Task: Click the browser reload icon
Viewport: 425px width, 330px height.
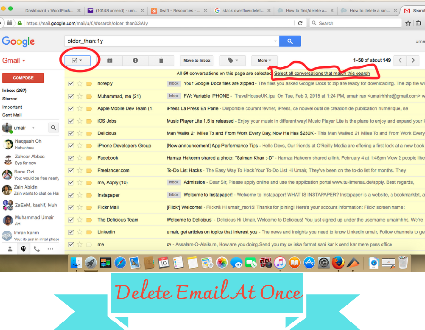Action: pos(300,23)
